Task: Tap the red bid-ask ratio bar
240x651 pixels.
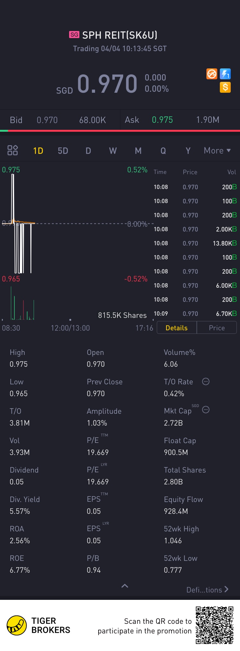Action: pyautogui.click(x=124, y=131)
